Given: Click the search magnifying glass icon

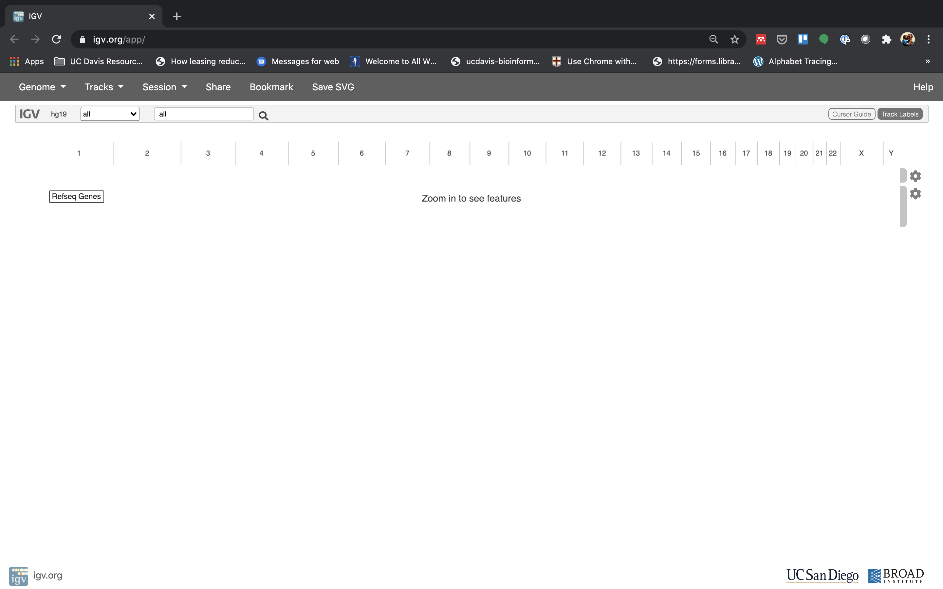Looking at the screenshot, I should (263, 115).
